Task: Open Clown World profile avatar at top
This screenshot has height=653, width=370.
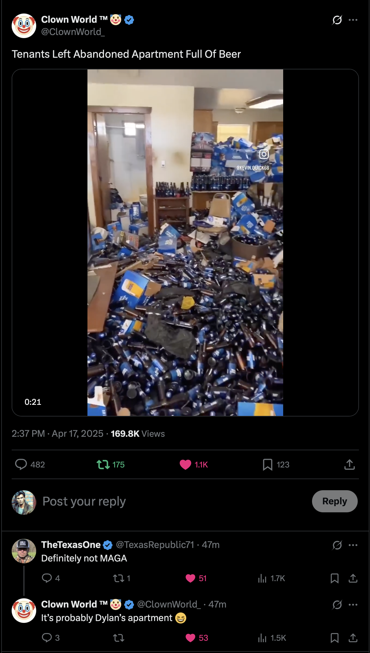Action: coord(24,26)
